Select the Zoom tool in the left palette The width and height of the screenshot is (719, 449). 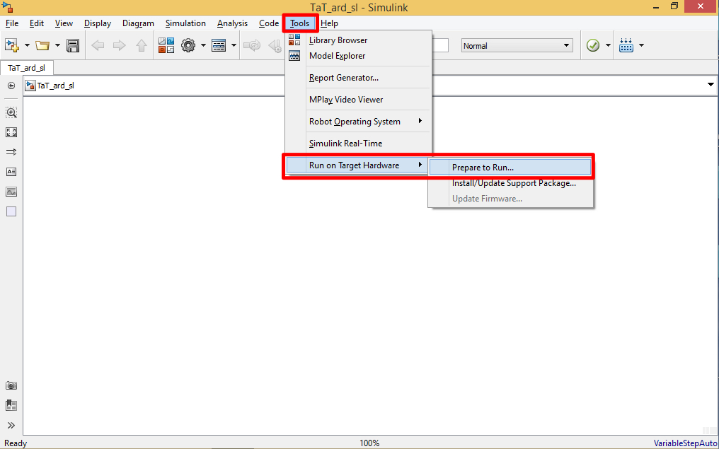click(11, 112)
